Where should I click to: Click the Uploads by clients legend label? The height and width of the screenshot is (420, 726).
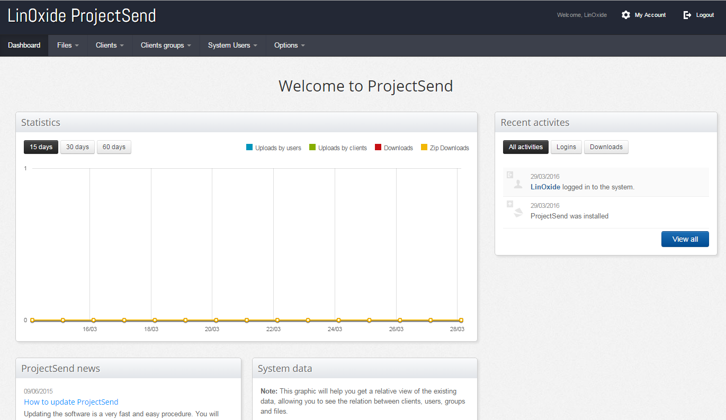[343, 148]
